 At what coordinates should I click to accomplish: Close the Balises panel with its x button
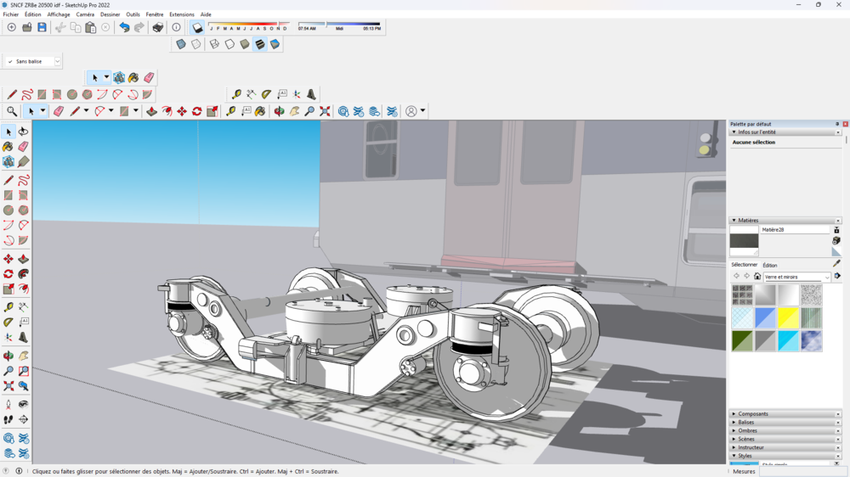pyautogui.click(x=838, y=423)
